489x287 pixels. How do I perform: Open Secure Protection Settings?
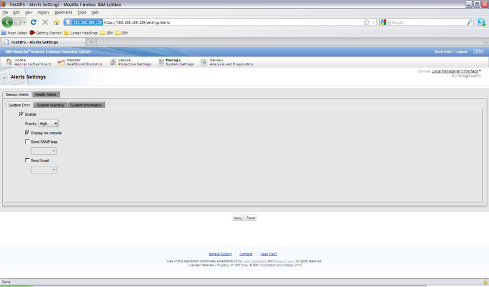point(130,62)
